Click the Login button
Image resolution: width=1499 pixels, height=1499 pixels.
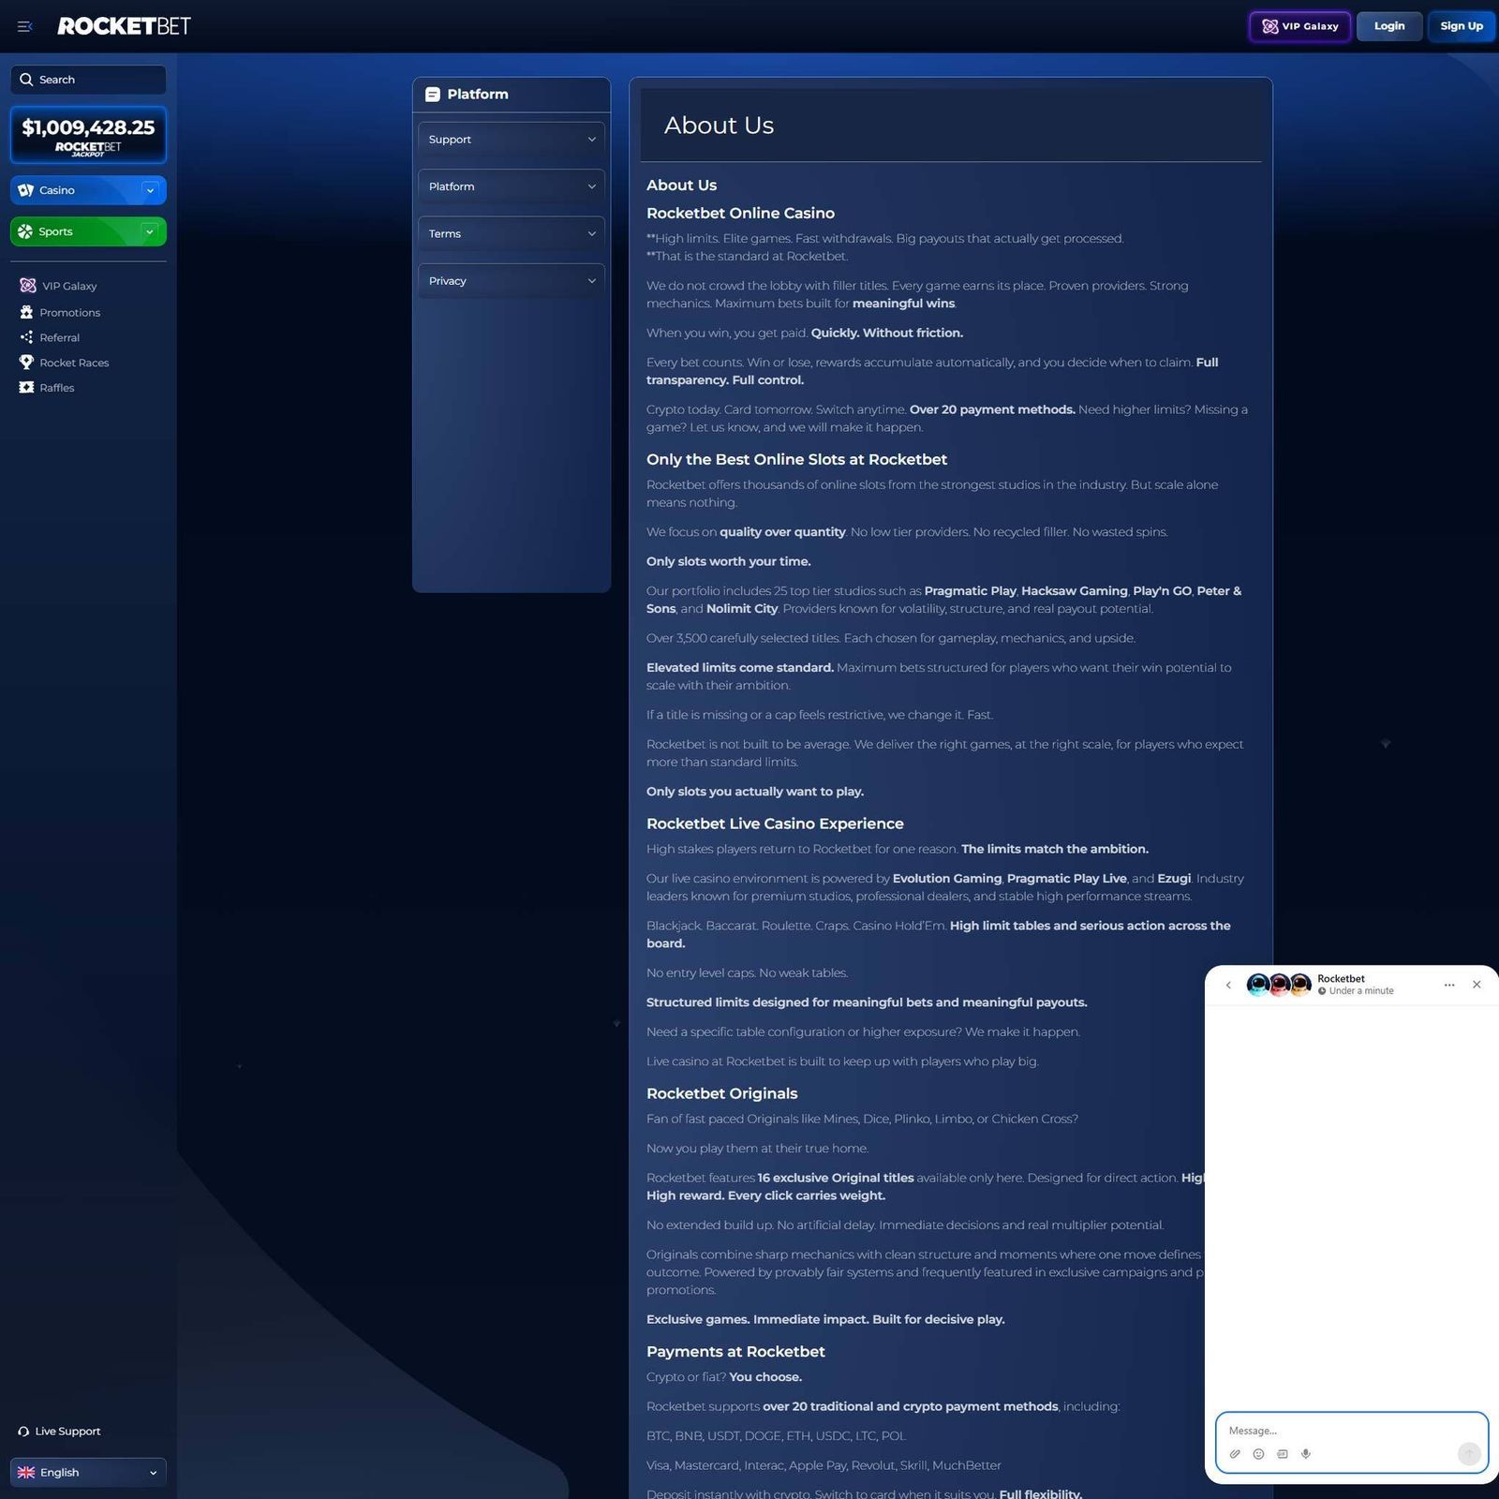[1388, 26]
